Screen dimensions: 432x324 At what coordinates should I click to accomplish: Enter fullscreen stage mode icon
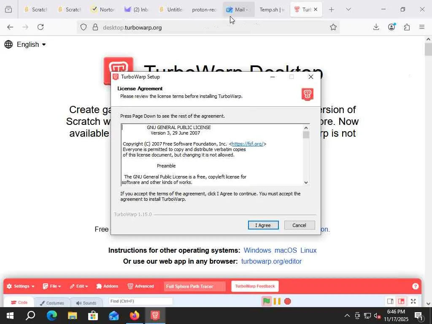point(413,301)
